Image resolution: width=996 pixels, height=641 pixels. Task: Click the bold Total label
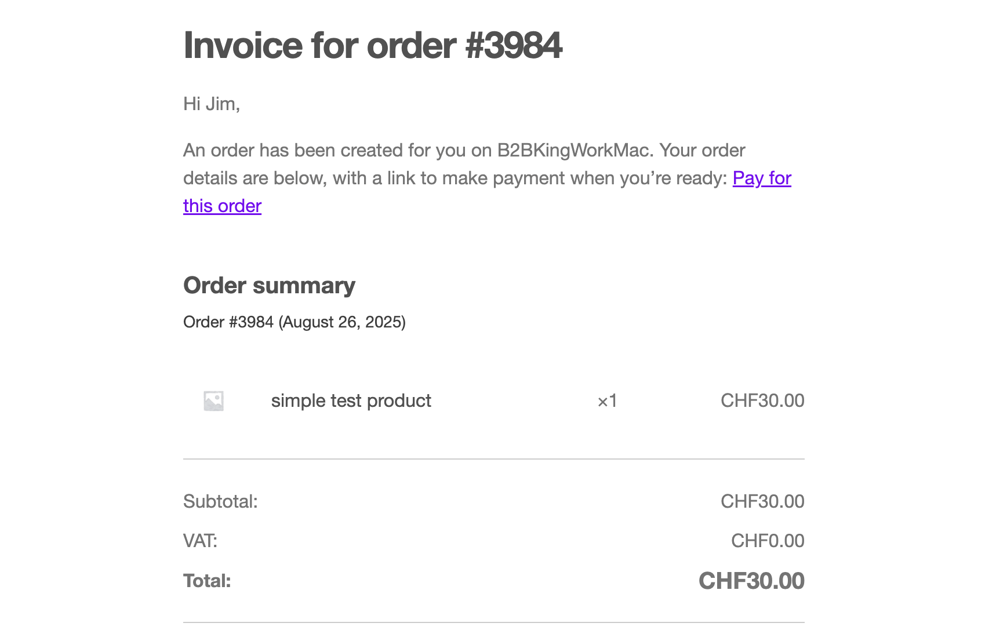click(x=207, y=581)
